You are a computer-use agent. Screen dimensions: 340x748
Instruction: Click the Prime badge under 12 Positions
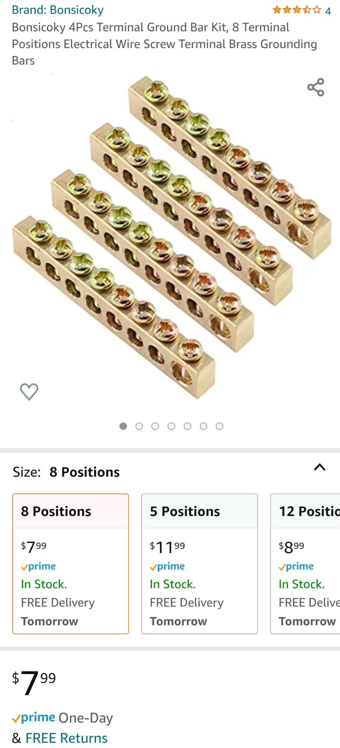pyautogui.click(x=296, y=566)
